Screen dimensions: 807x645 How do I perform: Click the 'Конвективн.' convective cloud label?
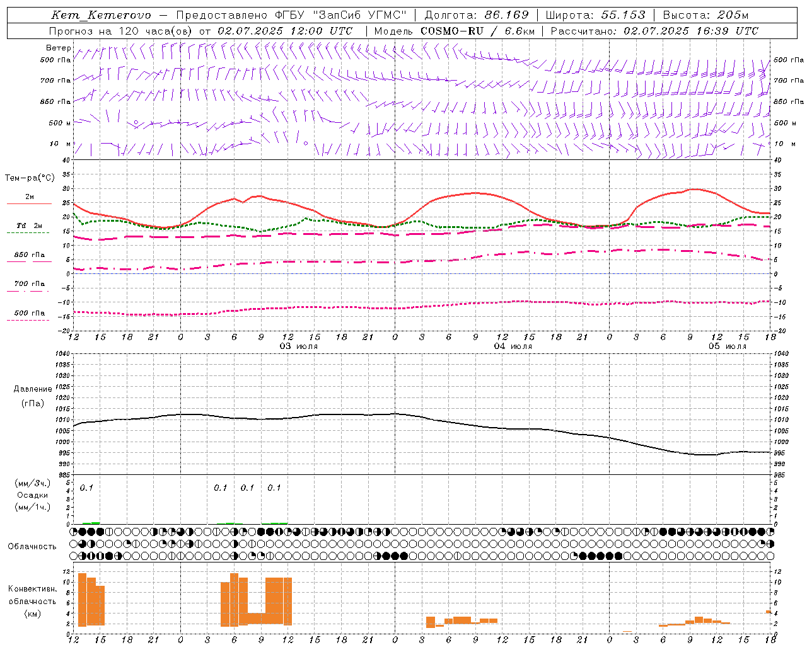click(x=32, y=589)
